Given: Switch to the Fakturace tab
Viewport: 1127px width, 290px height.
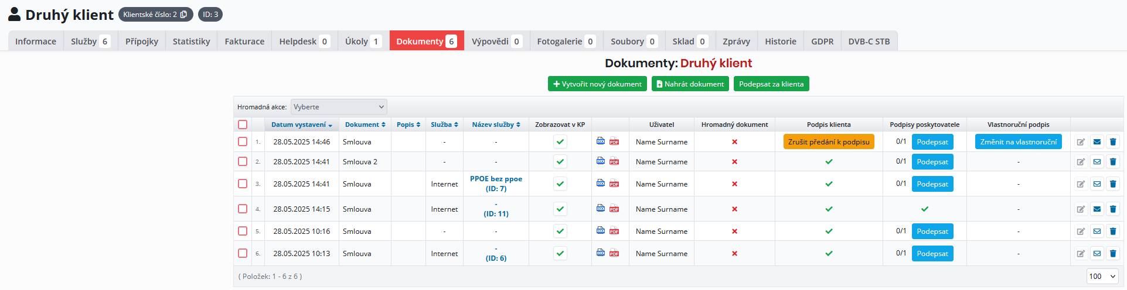Looking at the screenshot, I should point(244,42).
